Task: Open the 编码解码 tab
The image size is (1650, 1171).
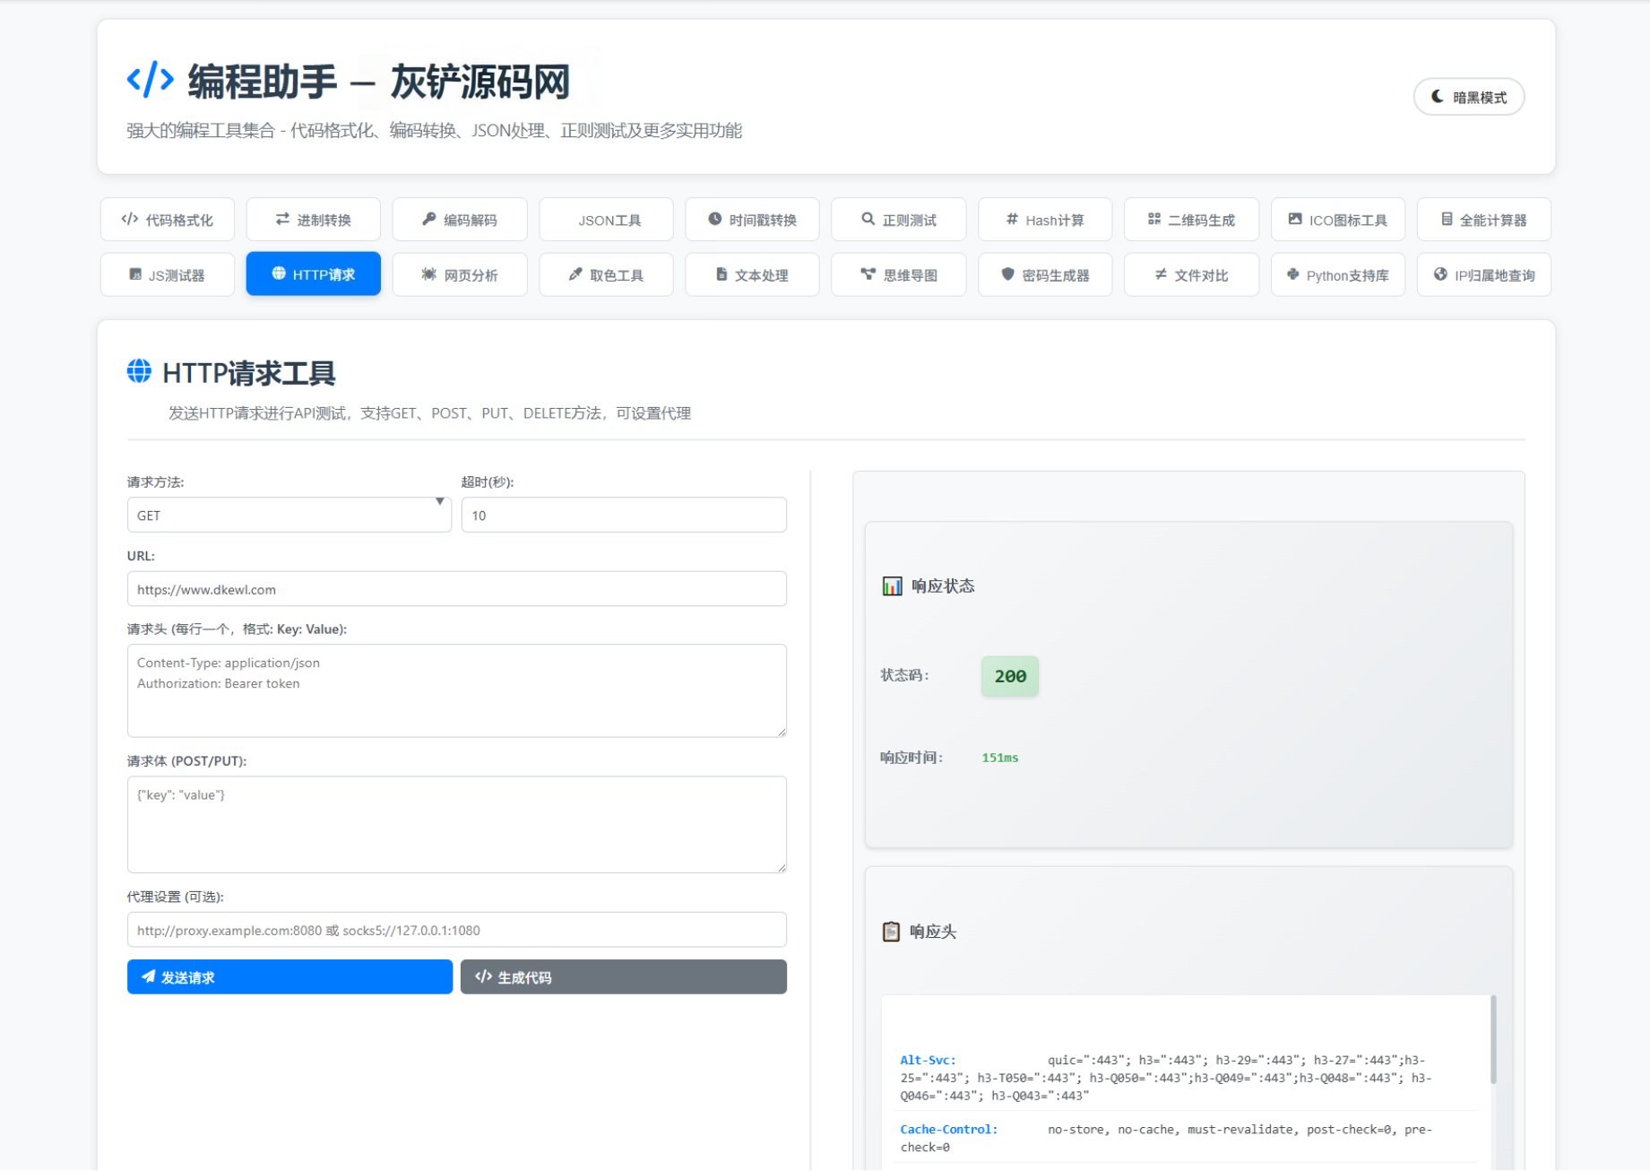Action: pyautogui.click(x=460, y=220)
